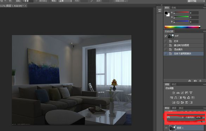Click the green G channel slider
This screenshot has width=206, height=131.
point(181,17)
